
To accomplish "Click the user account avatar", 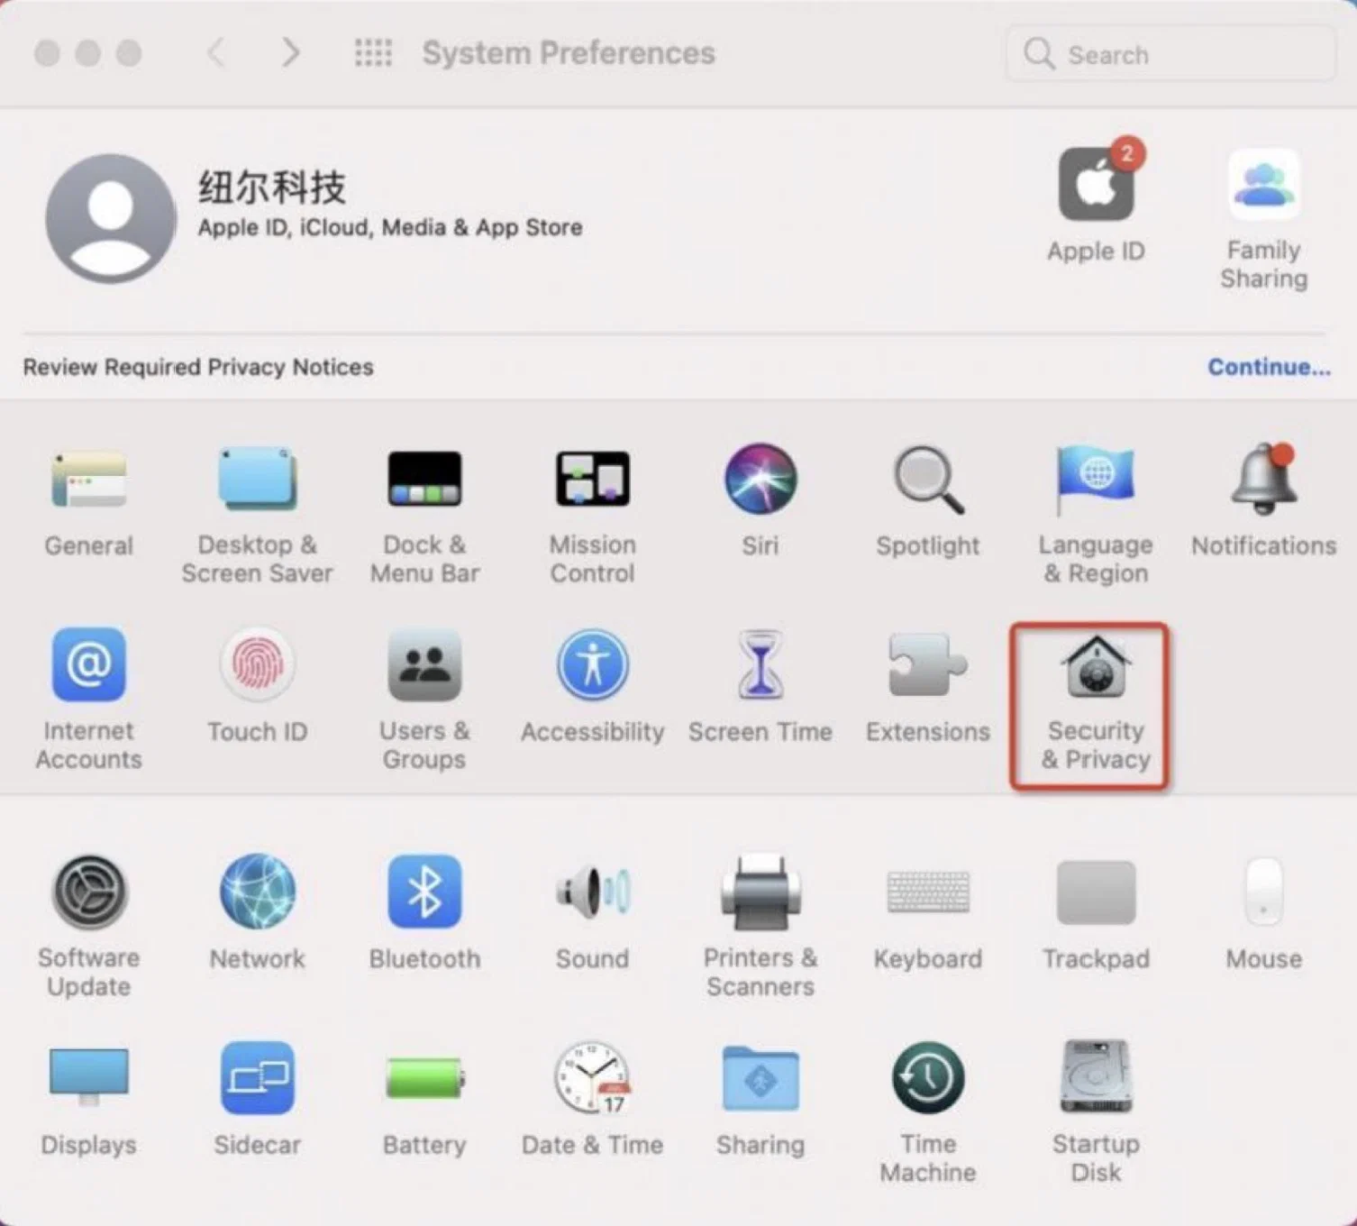I will click(111, 218).
